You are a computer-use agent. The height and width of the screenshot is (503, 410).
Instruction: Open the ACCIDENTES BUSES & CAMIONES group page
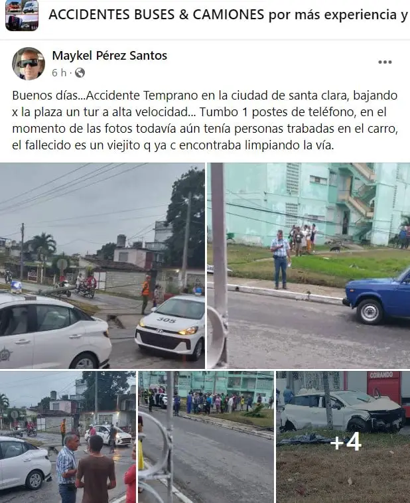(x=228, y=15)
